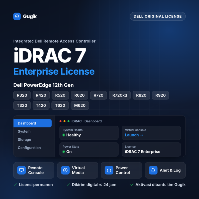Select the T320 model chip

pyautogui.click(x=22, y=105)
